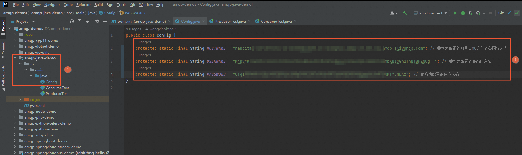Close the Config.java editor tab
Screen dimensions: 522x155
tap(203, 21)
